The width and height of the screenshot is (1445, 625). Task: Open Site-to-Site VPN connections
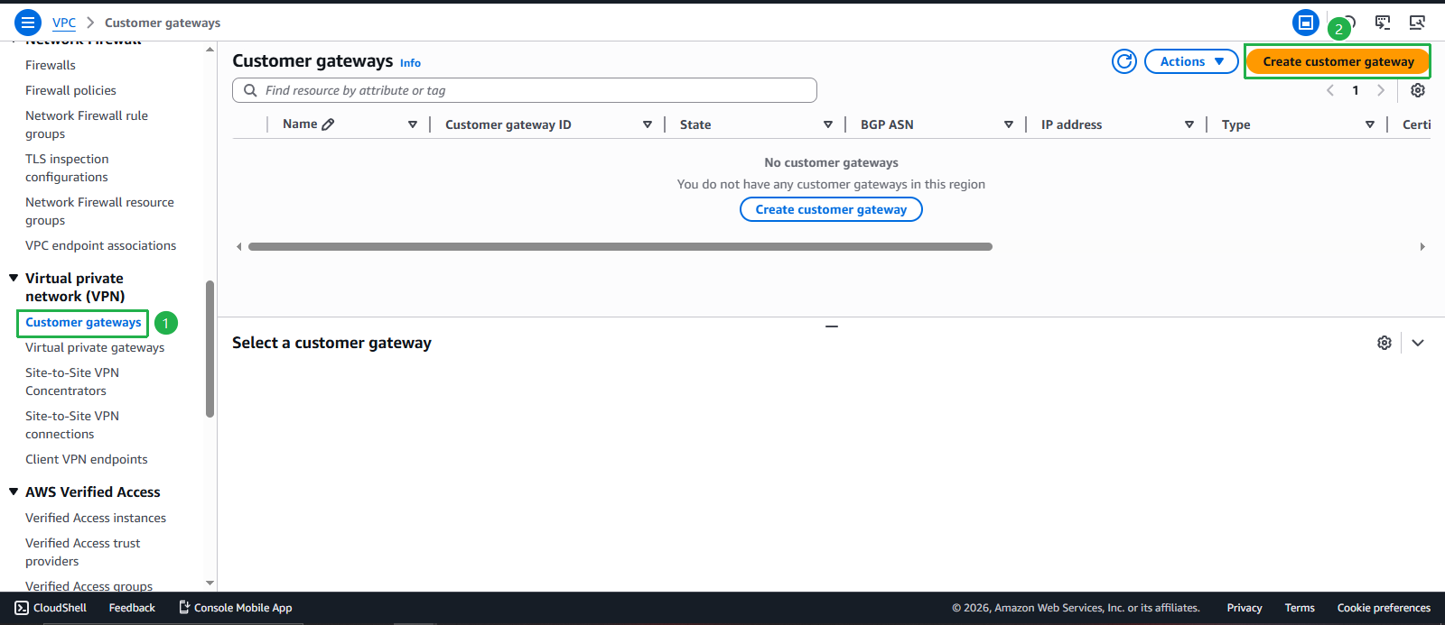[x=72, y=425]
